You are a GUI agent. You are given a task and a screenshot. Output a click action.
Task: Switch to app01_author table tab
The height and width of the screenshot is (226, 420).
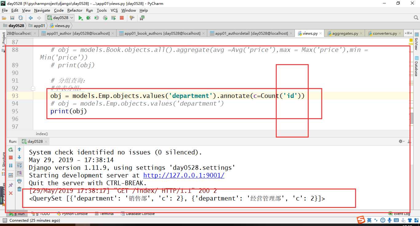pyautogui.click(x=78, y=33)
